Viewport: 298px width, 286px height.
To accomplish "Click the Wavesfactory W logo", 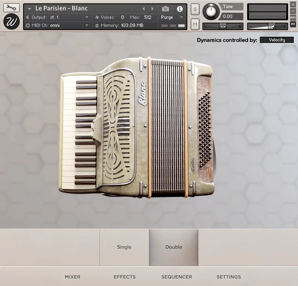I will tap(11, 22).
